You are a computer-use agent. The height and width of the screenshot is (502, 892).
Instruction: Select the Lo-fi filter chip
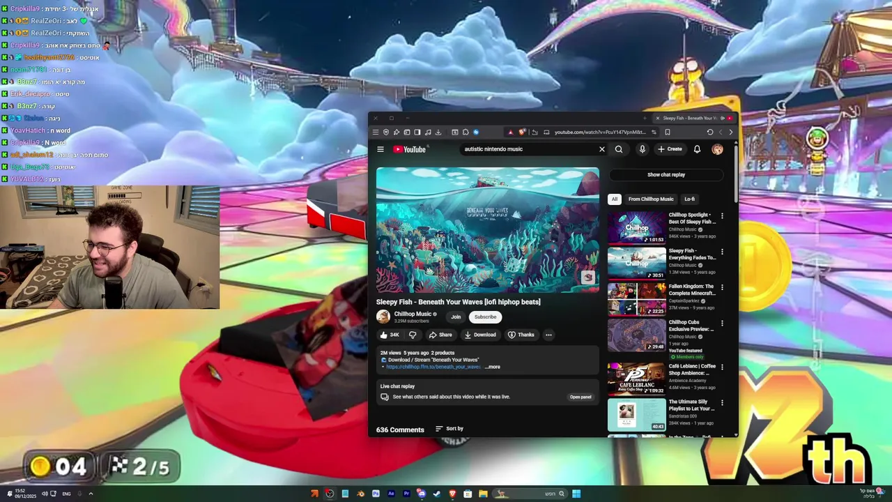click(689, 199)
